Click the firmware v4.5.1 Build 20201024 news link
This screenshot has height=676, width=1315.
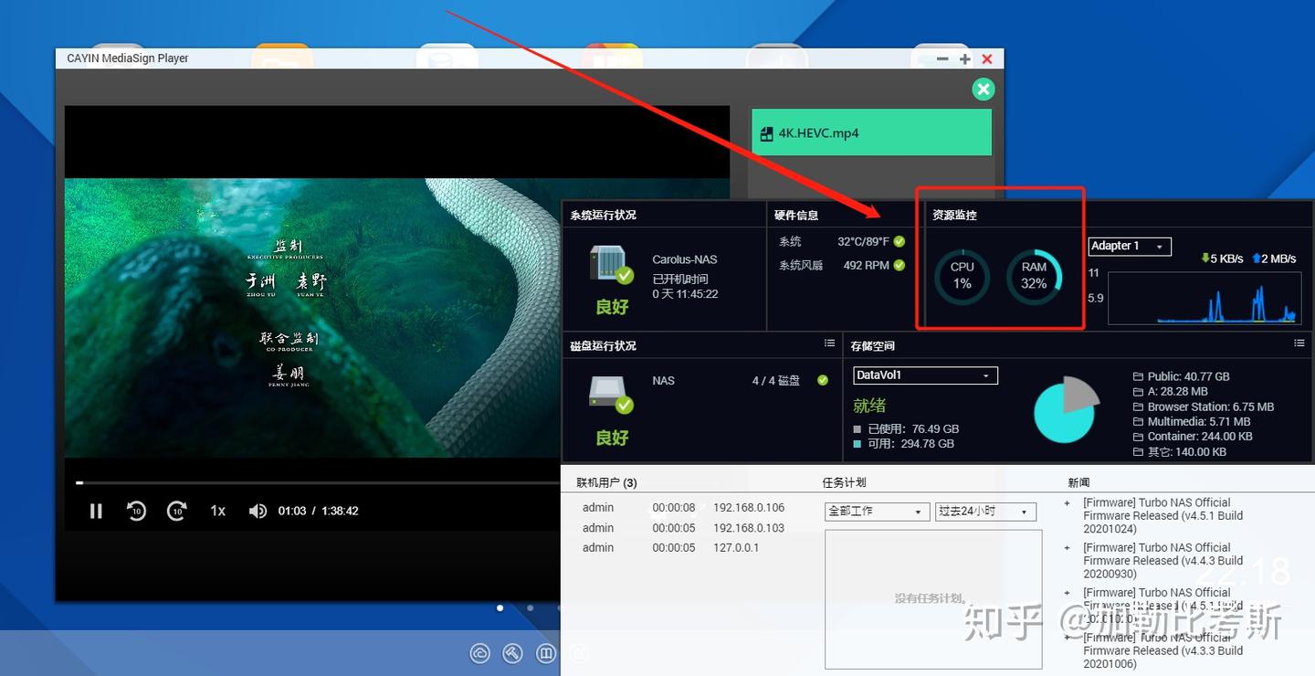[1162, 515]
